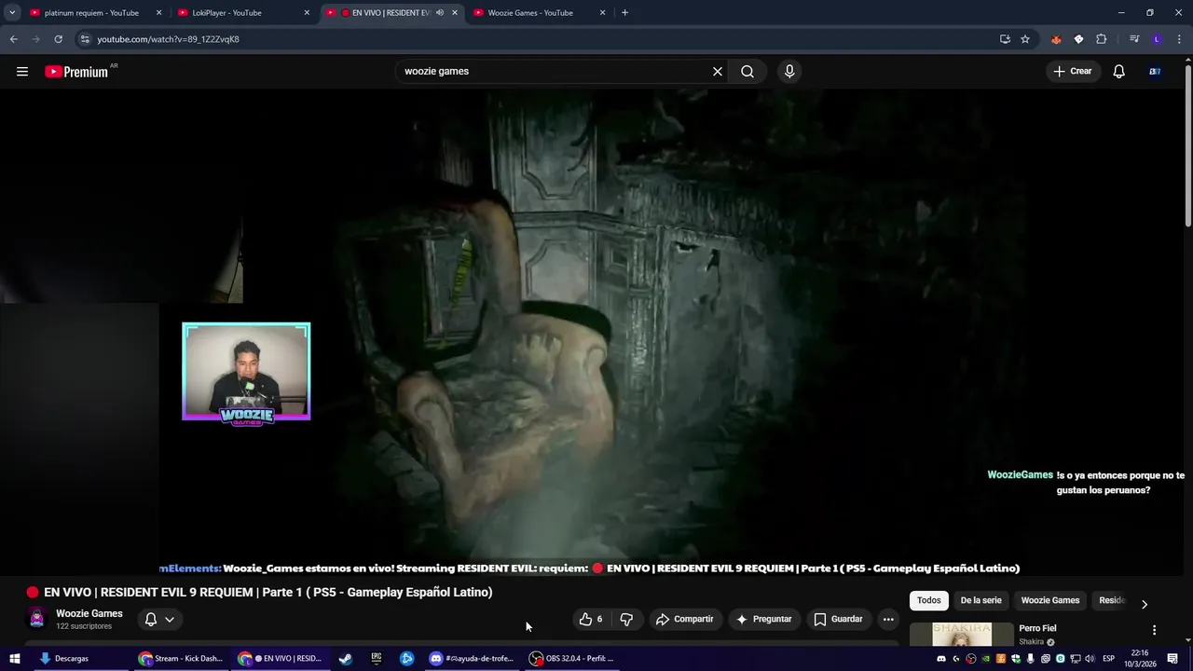
Task: Open Woozie Games channel name link
Action: click(89, 613)
